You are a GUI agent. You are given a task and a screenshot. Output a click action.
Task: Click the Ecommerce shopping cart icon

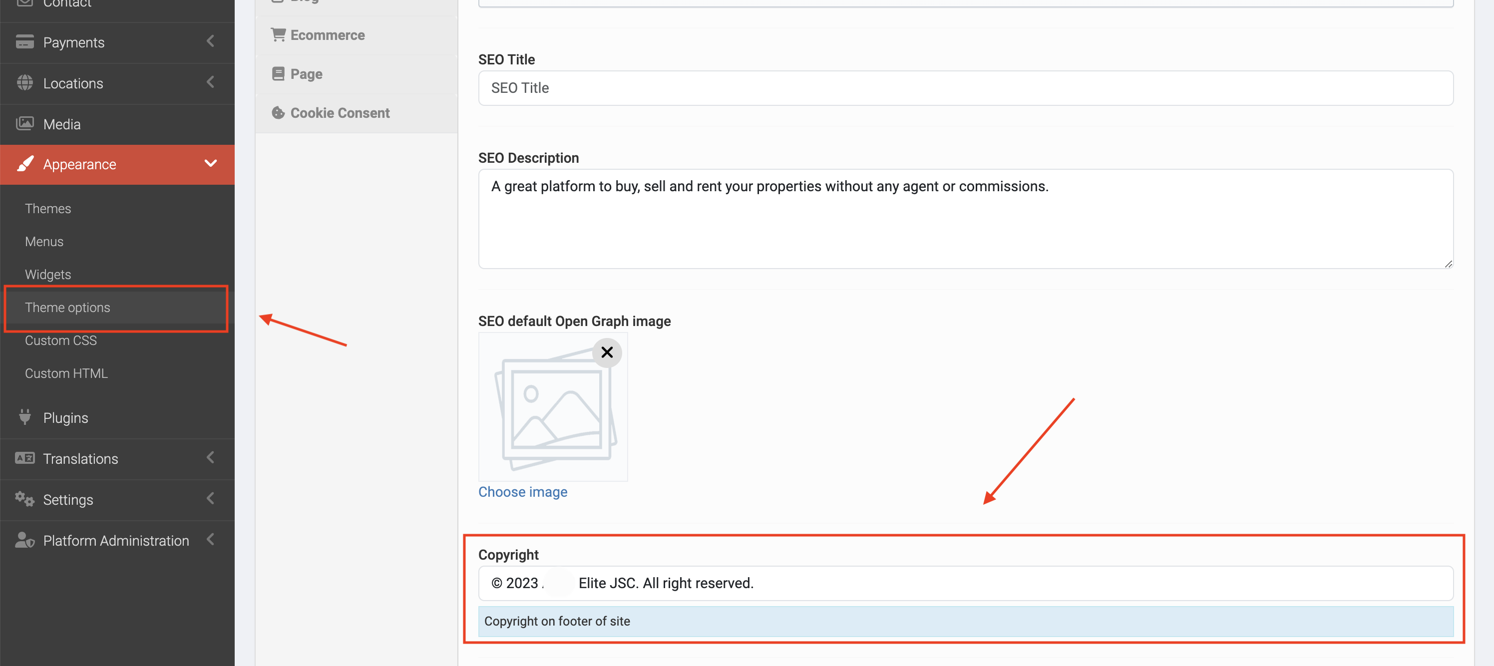278,35
